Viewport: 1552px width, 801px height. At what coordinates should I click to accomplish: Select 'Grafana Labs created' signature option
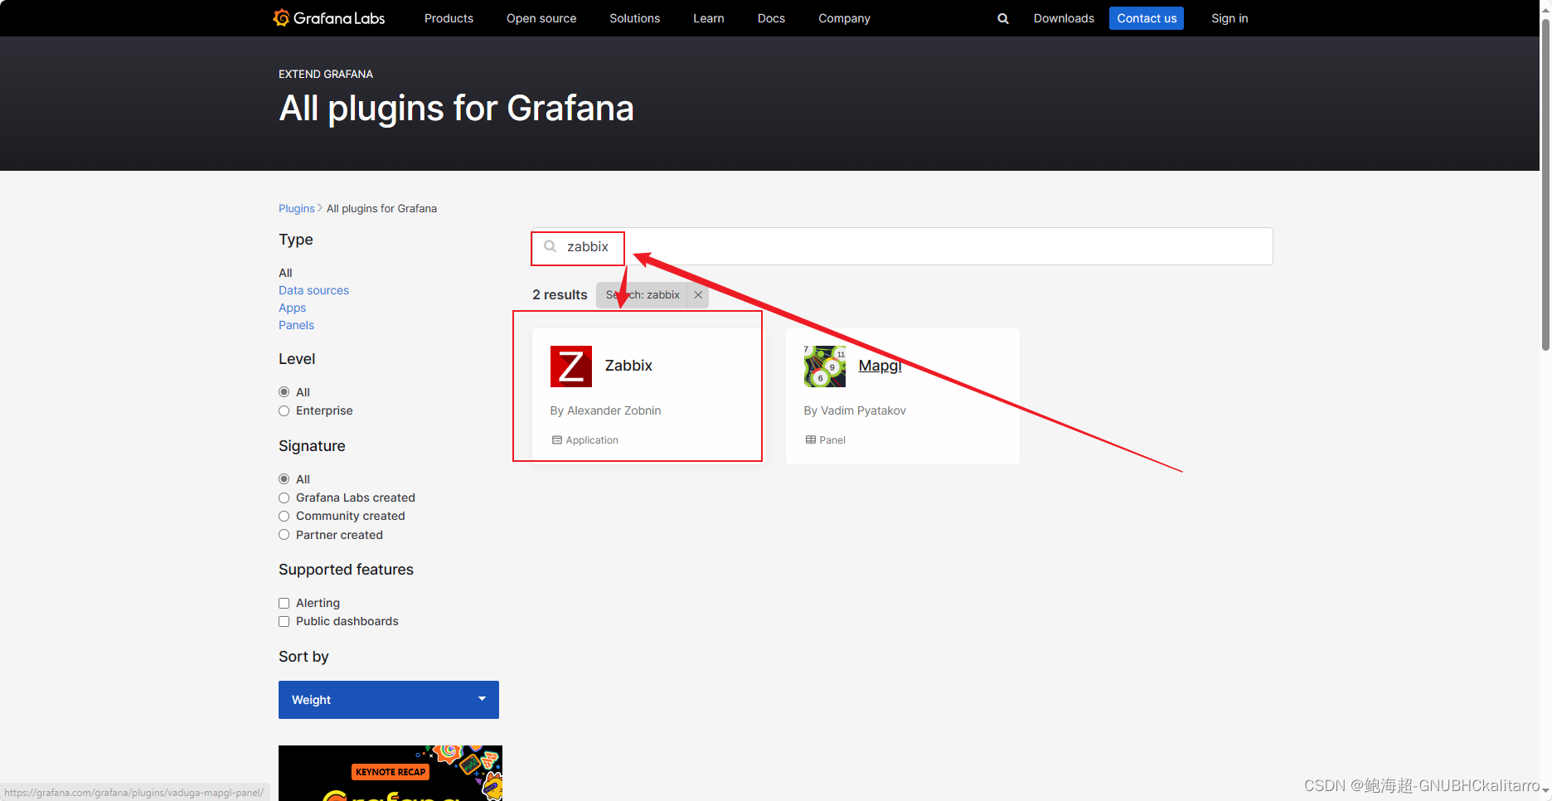tap(284, 498)
